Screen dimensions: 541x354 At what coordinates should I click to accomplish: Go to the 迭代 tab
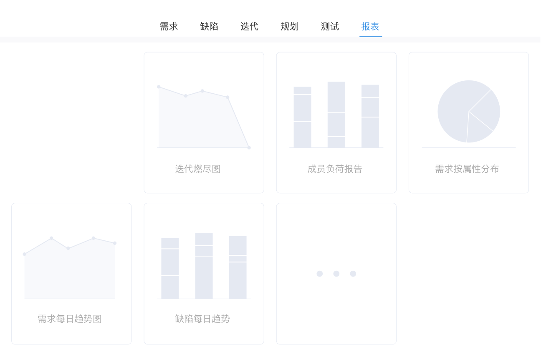249,27
